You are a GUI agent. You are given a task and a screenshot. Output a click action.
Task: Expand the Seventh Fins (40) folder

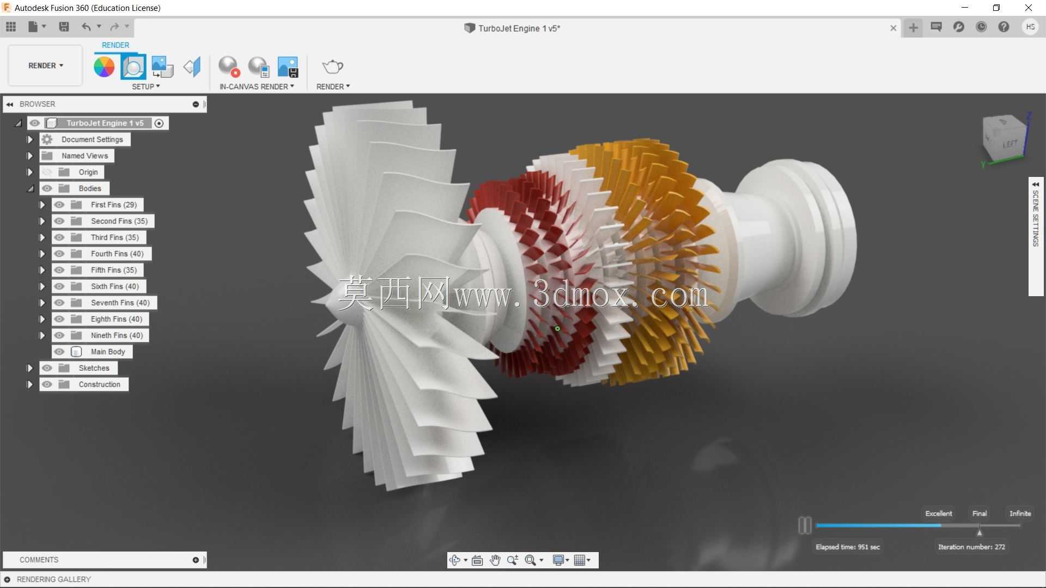coord(42,303)
